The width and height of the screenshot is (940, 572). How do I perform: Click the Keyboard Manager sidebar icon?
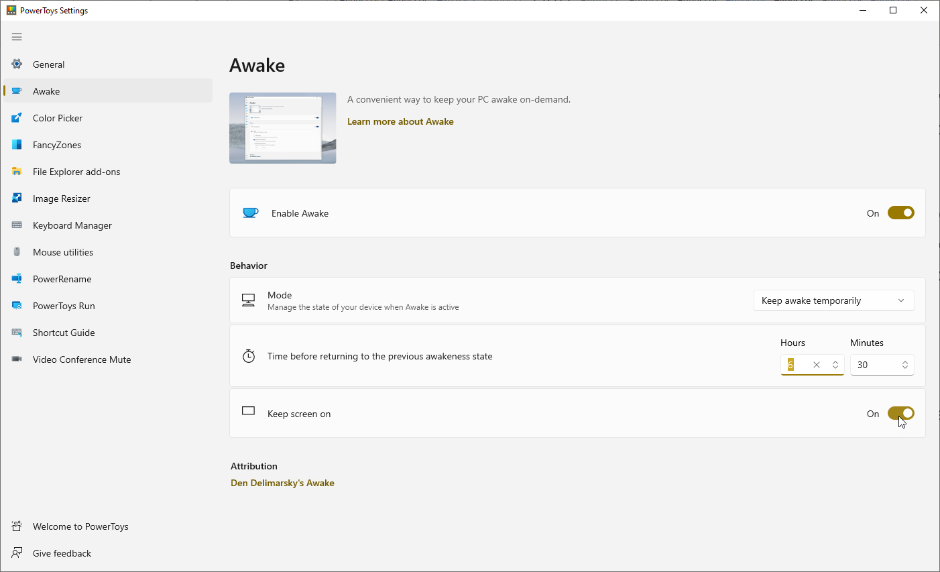pyautogui.click(x=17, y=225)
